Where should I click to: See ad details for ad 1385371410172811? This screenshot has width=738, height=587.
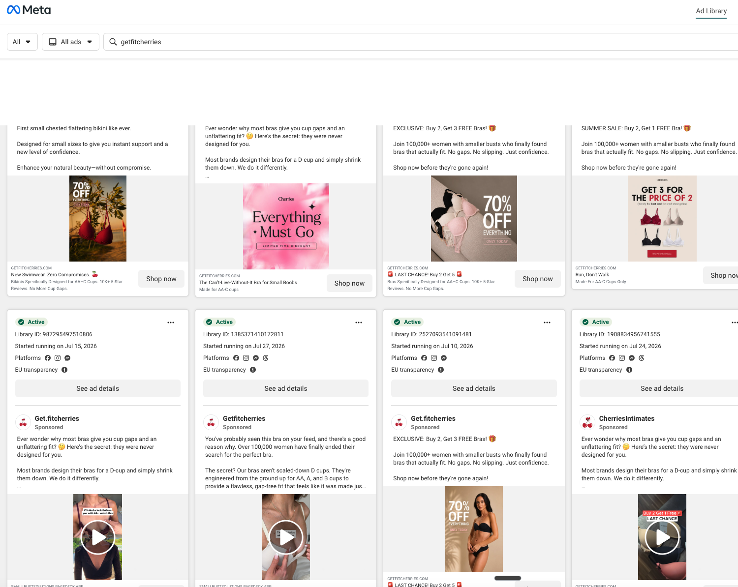(x=286, y=388)
